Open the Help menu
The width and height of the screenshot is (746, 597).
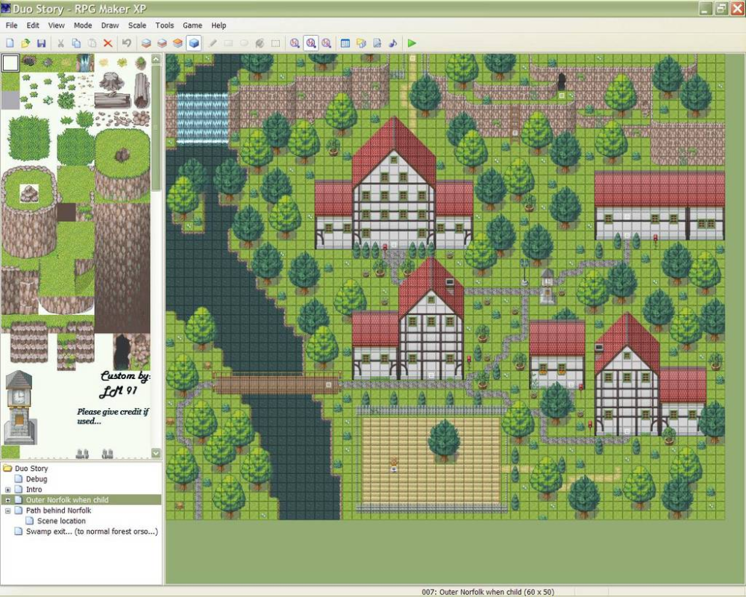(219, 25)
